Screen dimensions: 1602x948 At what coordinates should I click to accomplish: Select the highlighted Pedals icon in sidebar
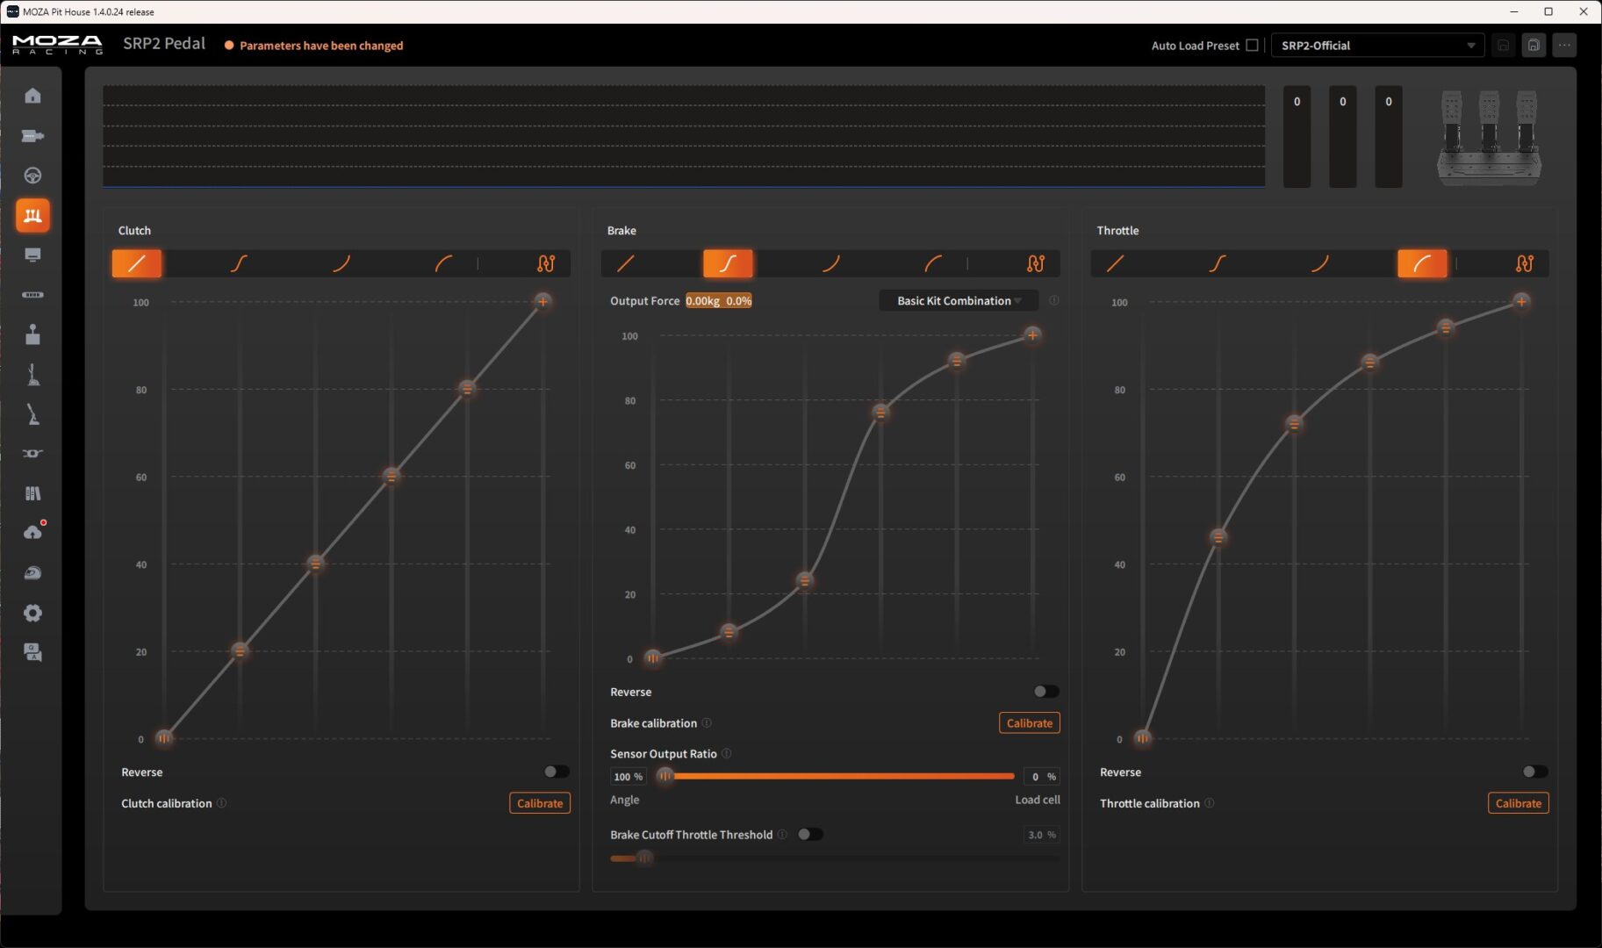(32, 216)
